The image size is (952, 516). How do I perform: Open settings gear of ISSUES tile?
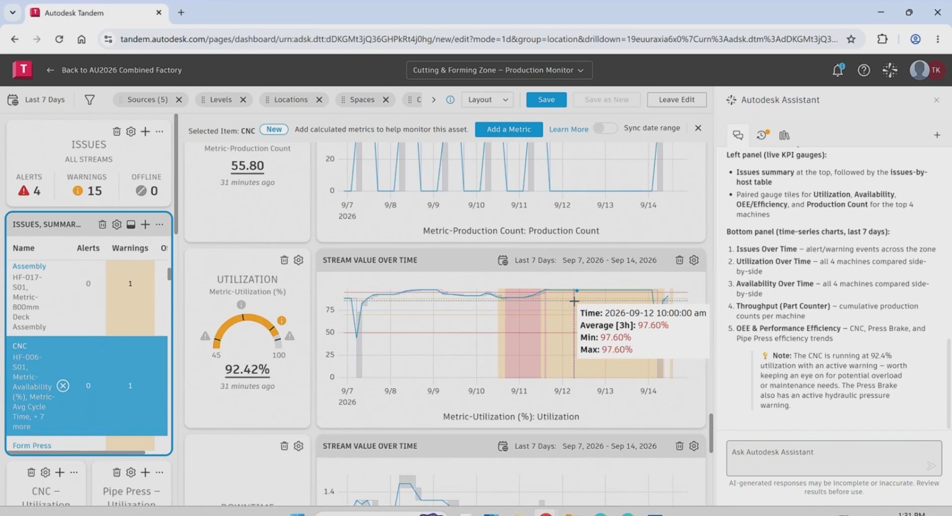click(131, 131)
